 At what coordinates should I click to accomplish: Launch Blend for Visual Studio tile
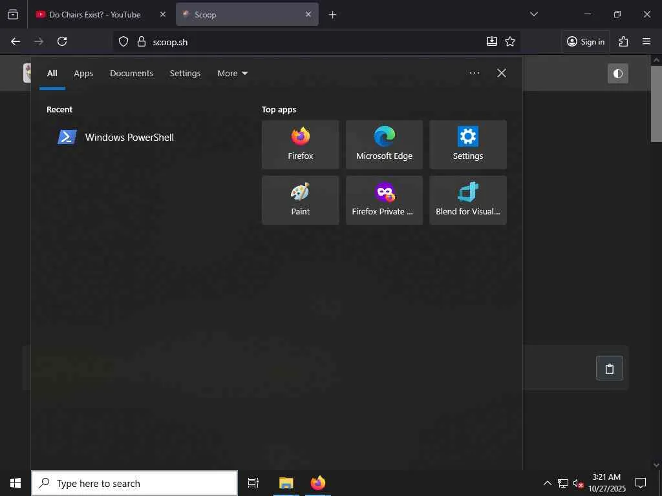[468, 200]
